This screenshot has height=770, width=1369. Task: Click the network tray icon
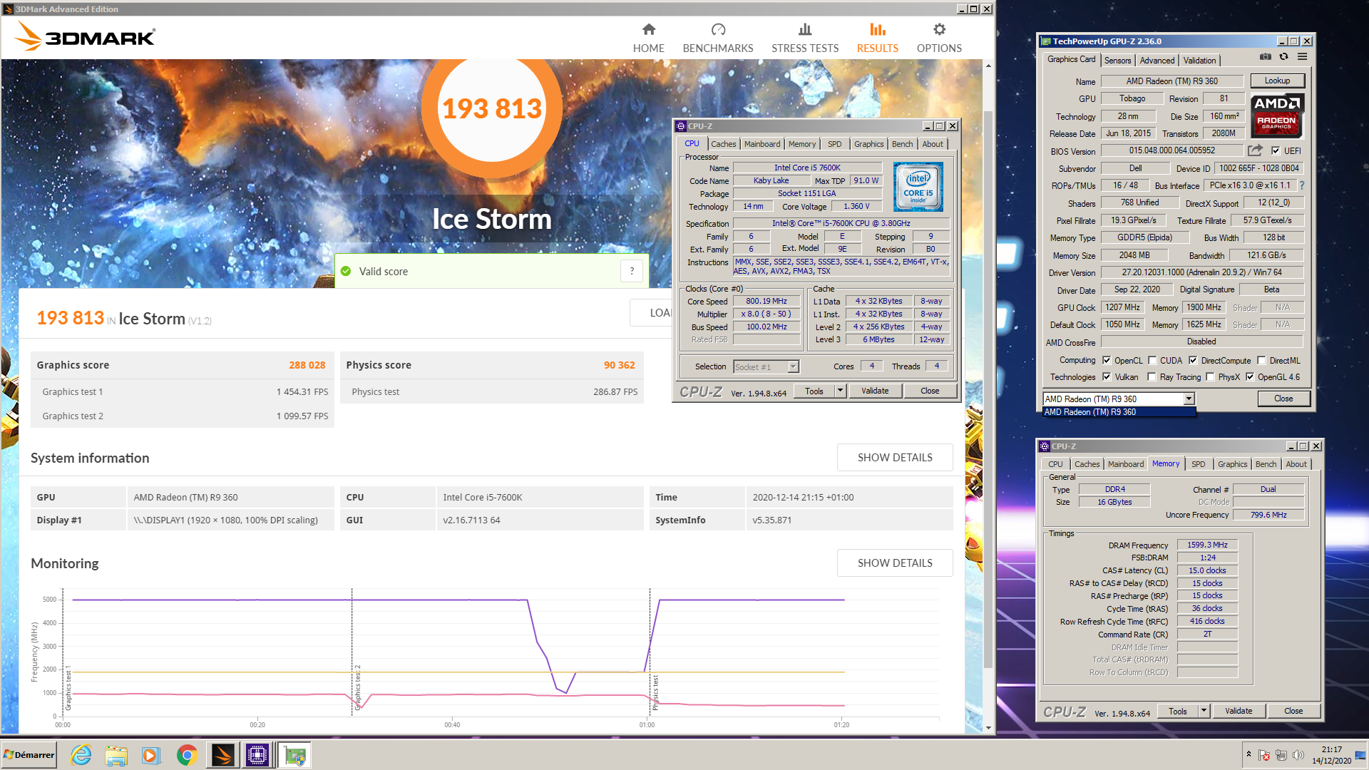click(1281, 755)
